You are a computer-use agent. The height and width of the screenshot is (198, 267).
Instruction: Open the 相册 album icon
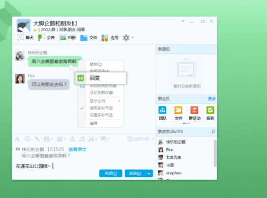[63, 38]
